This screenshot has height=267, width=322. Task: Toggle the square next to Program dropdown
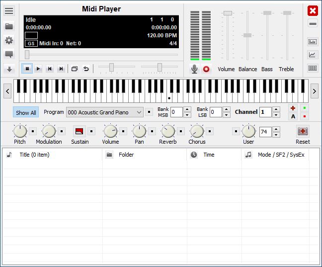point(149,112)
